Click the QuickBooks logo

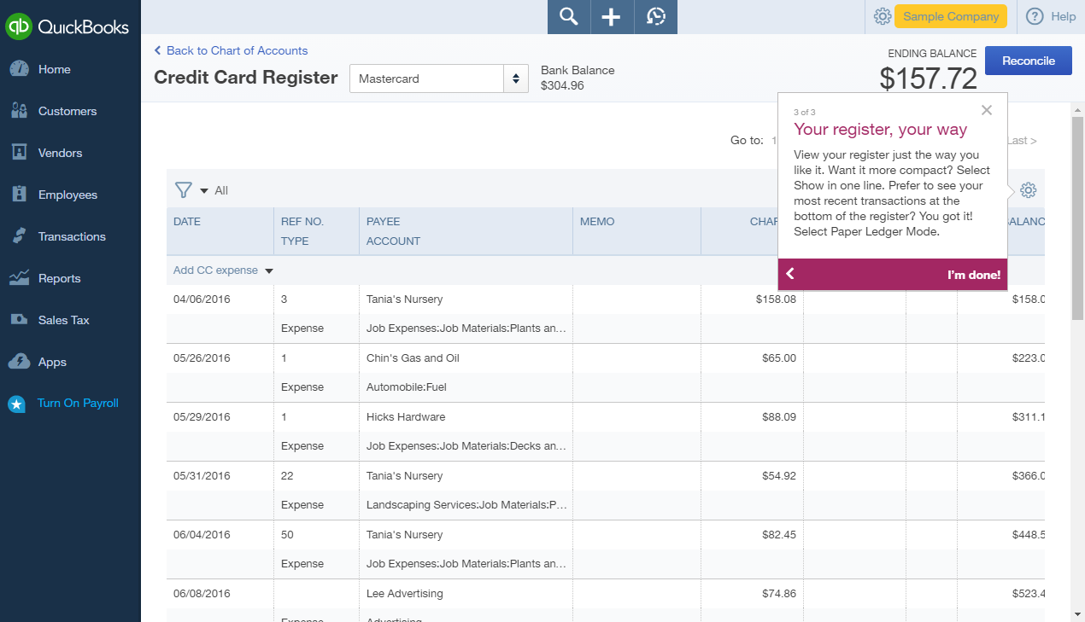point(68,26)
